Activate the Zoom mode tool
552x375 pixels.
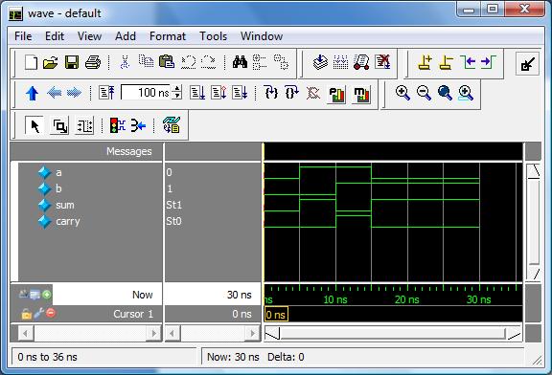click(x=59, y=125)
